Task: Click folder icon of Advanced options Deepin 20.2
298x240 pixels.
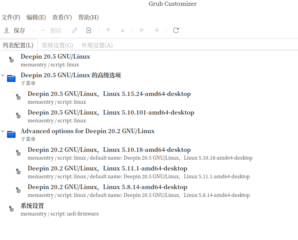Action: click(x=11, y=134)
